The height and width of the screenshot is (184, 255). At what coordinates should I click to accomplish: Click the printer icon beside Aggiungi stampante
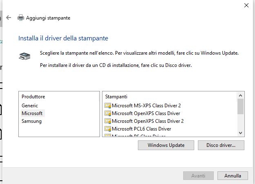coord(21,18)
